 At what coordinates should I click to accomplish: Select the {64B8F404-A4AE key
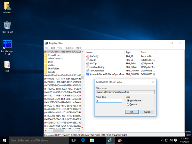point(62,112)
